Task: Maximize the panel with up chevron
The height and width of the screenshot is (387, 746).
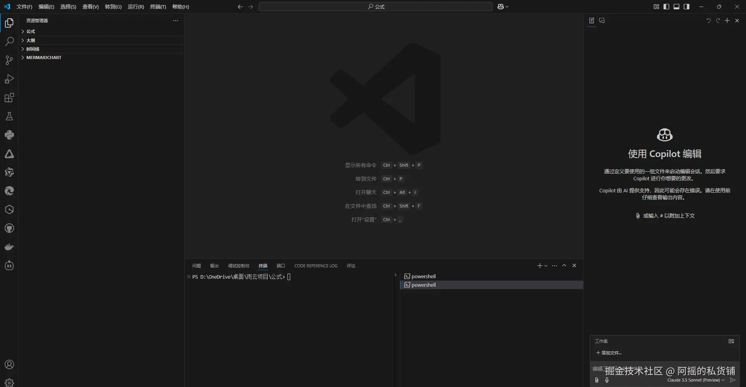Action: tap(564, 266)
